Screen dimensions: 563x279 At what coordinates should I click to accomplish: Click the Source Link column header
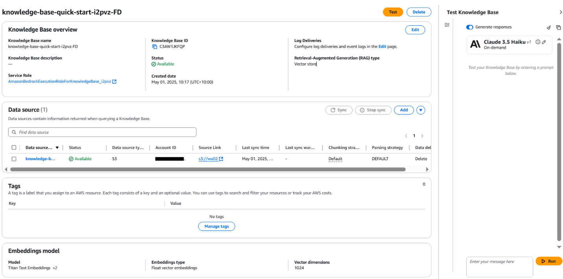(210, 148)
